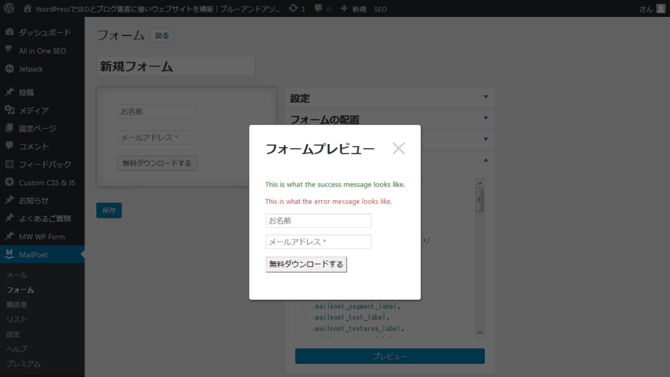Expand the 設定 panel arrow
This screenshot has height=377, width=670.
[x=486, y=97]
